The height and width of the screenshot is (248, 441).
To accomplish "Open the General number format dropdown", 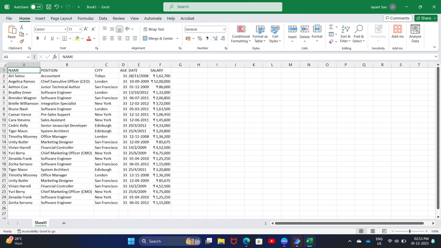I will click(x=224, y=29).
